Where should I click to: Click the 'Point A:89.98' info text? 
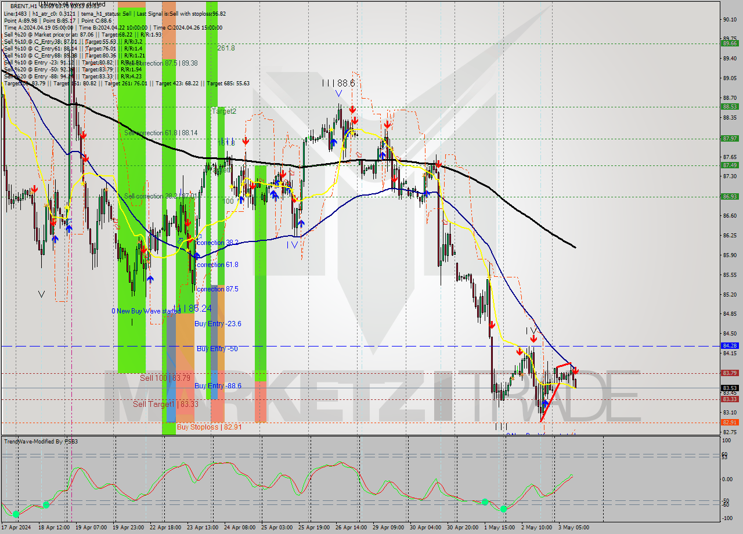coord(21,20)
